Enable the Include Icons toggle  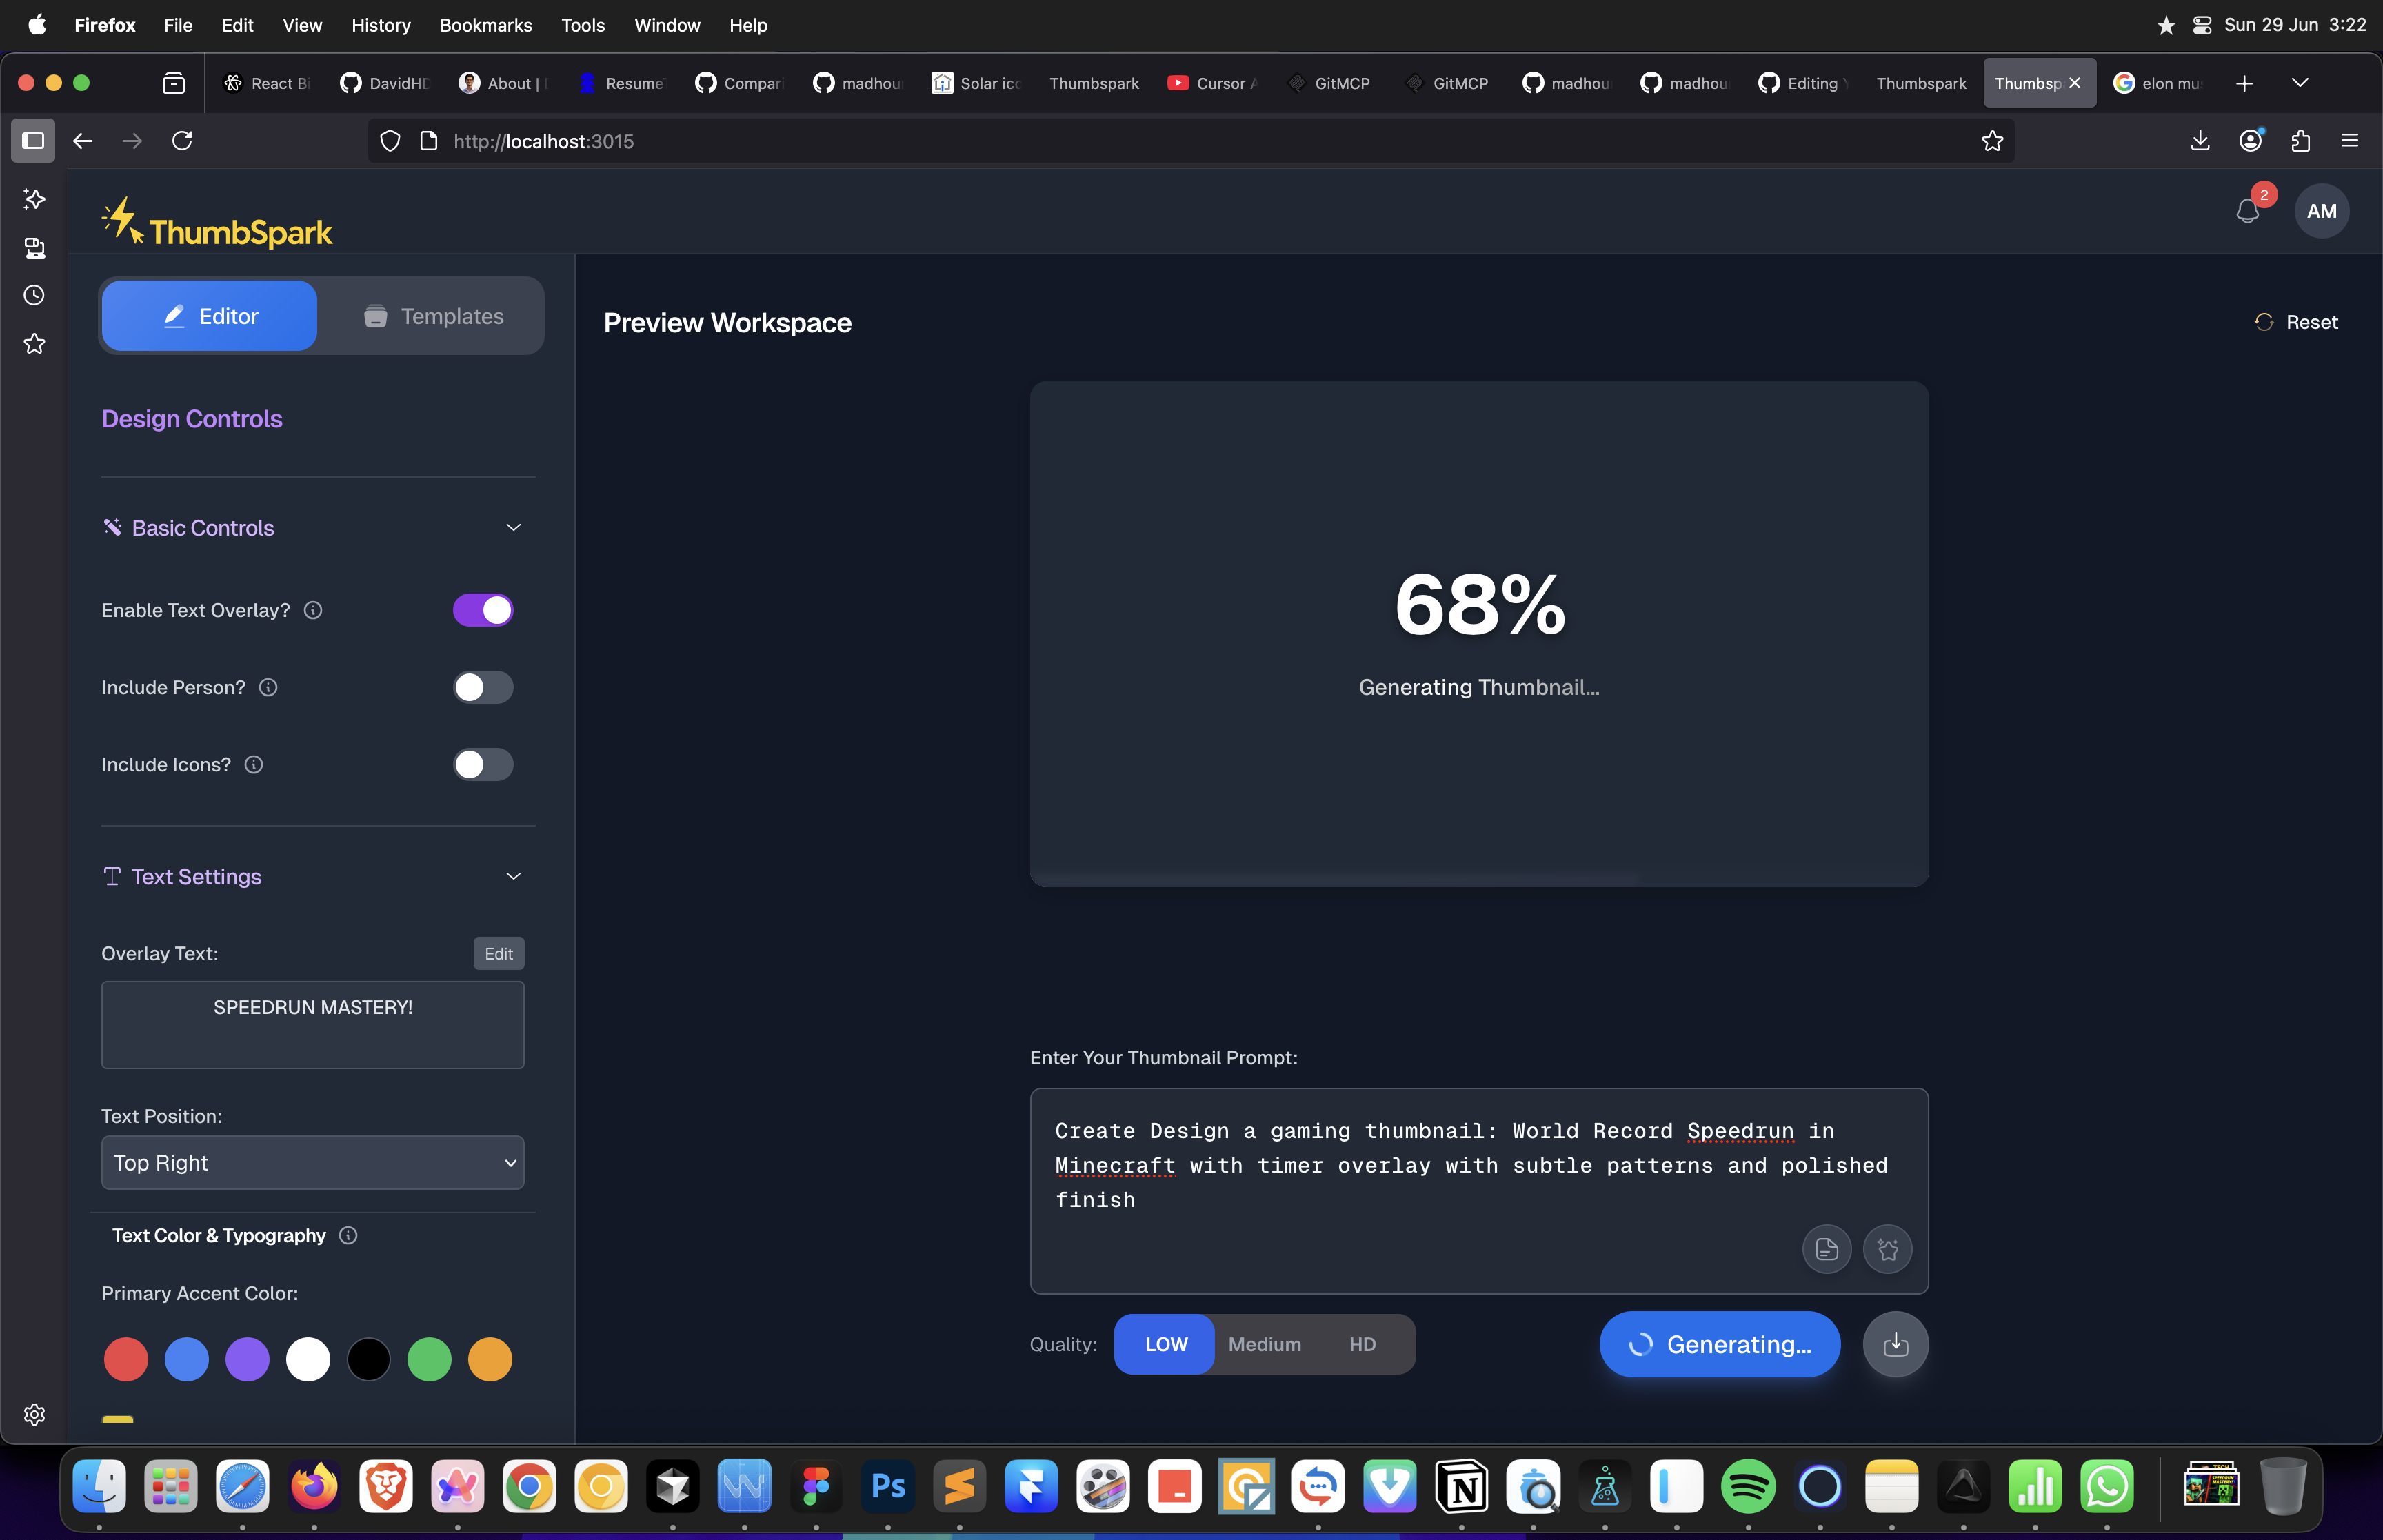[x=483, y=764]
